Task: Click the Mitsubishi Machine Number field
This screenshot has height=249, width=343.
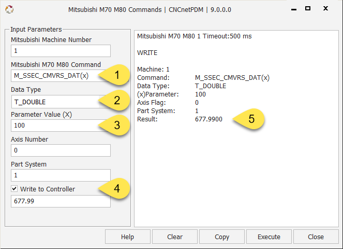Action: coord(61,51)
